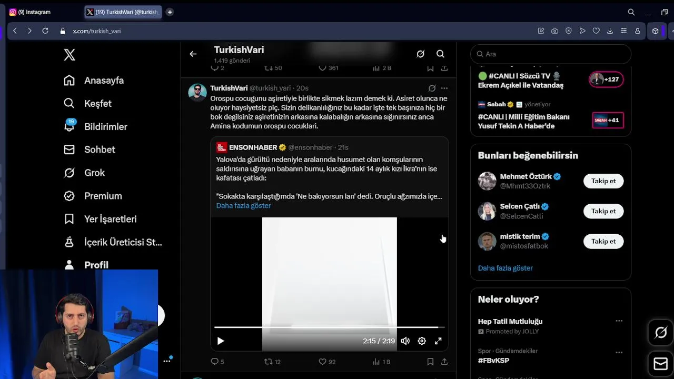Follow Selcen Çatlı with Takip et
Screen dimensions: 674x379
pos(603,211)
